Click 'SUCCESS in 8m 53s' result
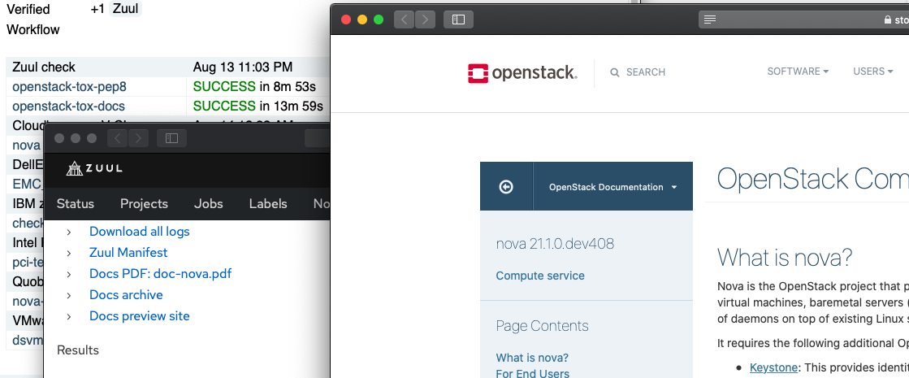 (254, 87)
